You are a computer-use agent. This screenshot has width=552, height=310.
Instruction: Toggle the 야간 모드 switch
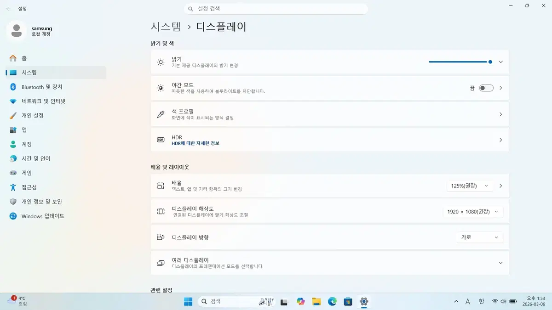[486, 88]
